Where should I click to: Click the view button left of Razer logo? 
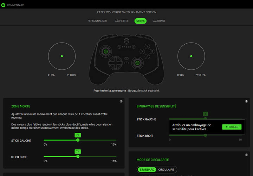tap(119, 47)
